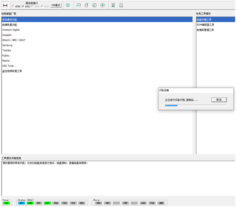Select SSD Tools entry

pyautogui.click(x=97, y=66)
